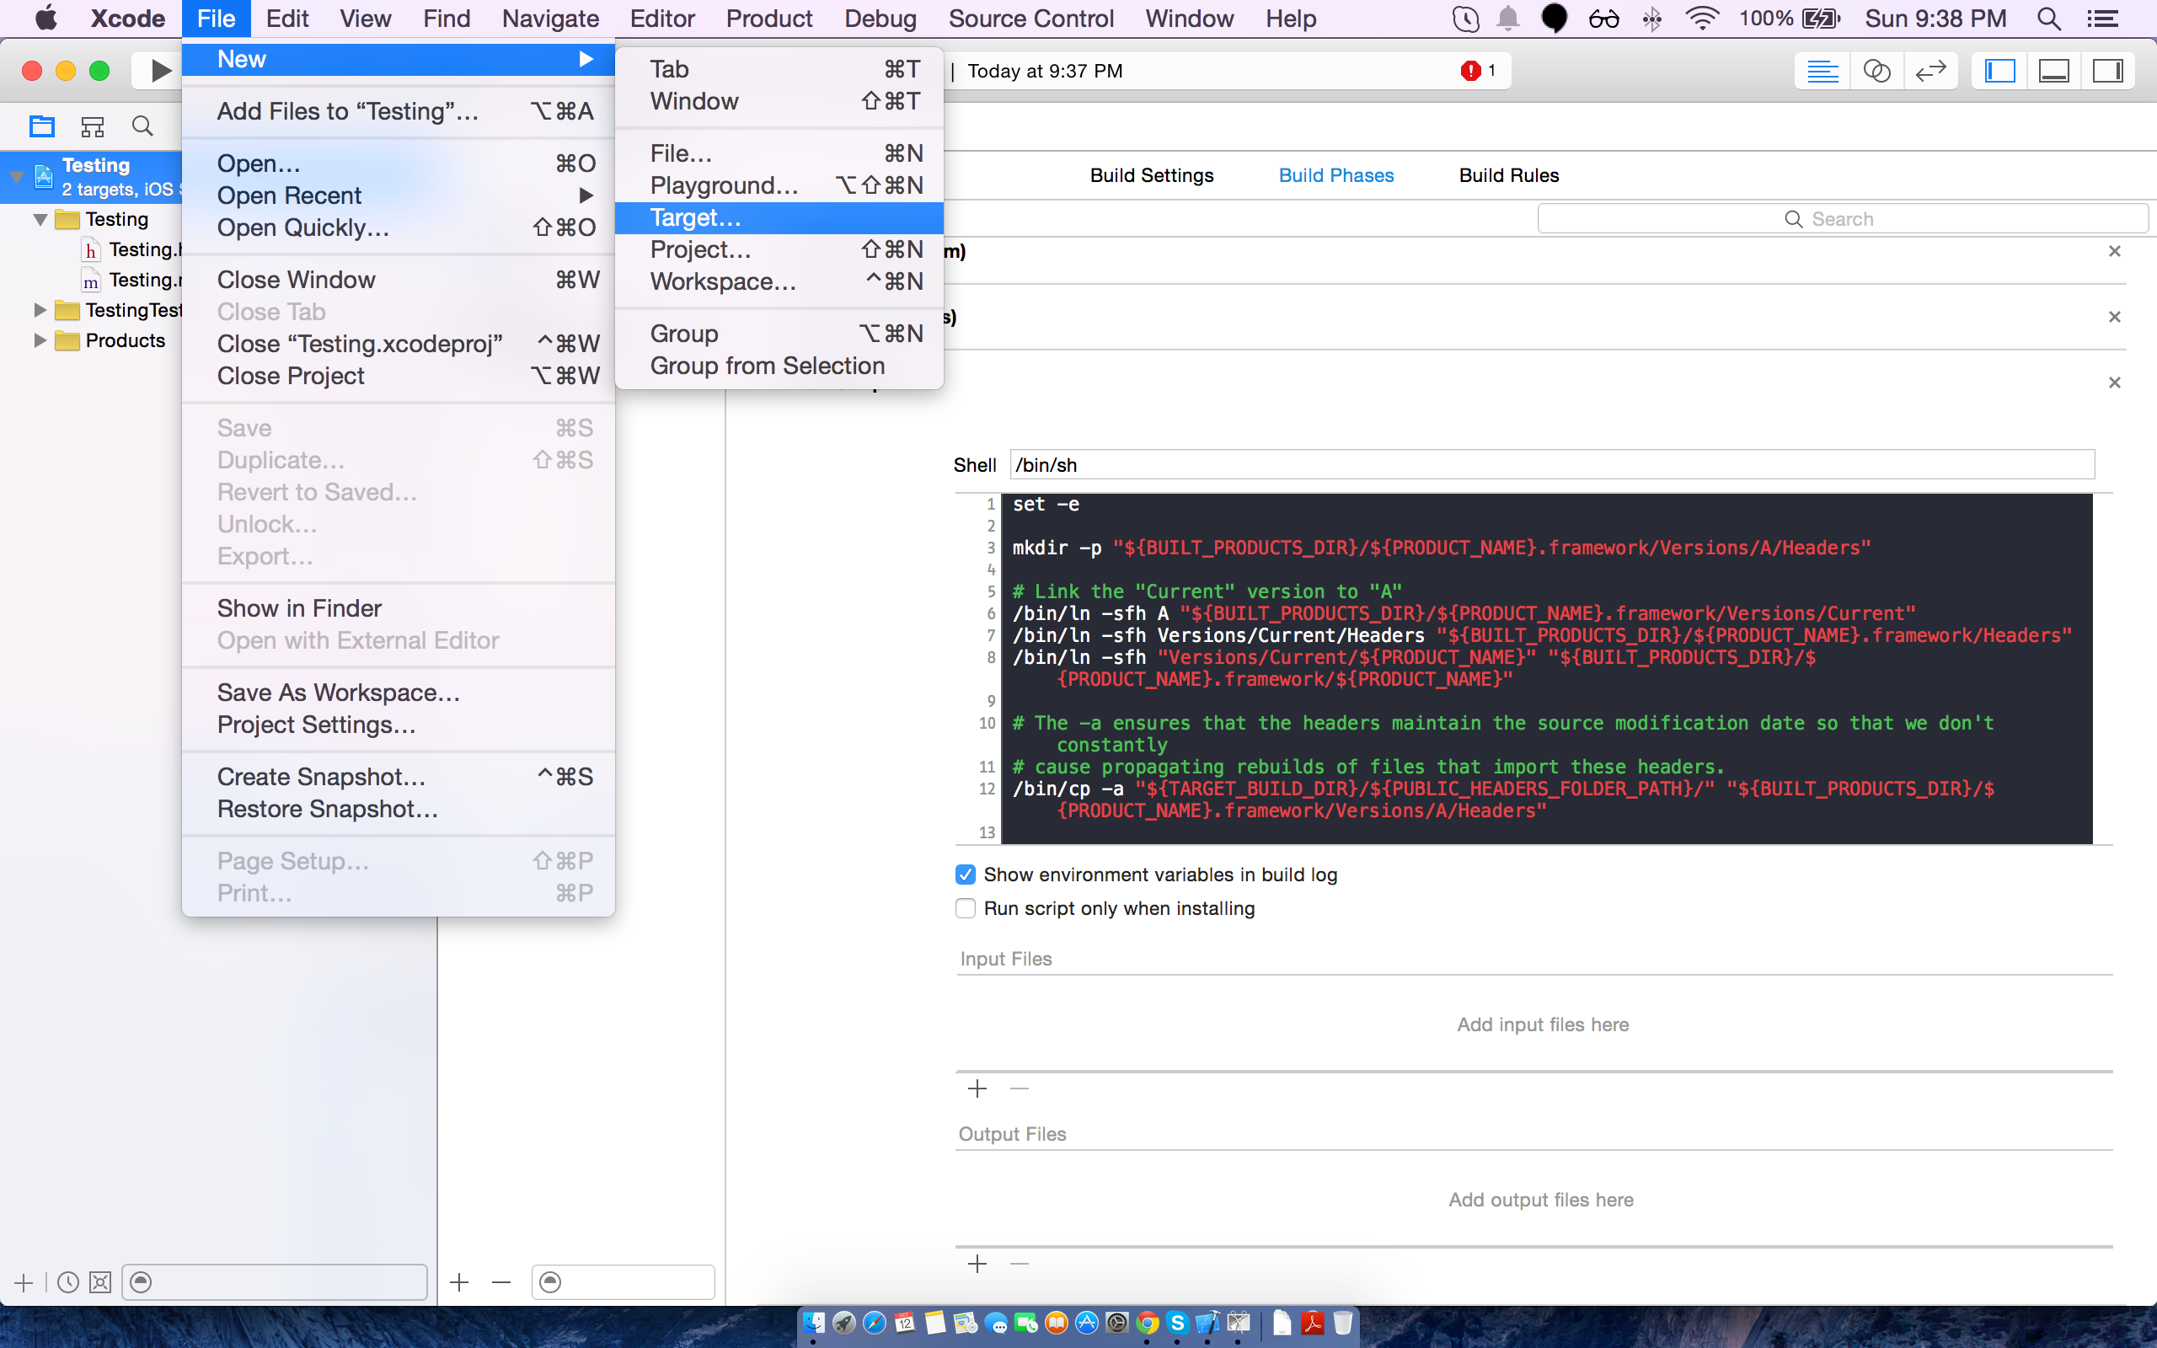Click the red error indicator badge

pos(1470,71)
